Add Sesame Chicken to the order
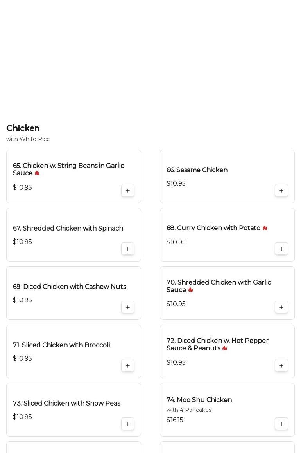The height and width of the screenshot is (453, 301). 281,191
